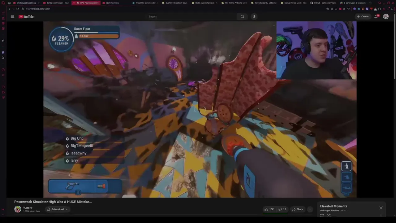Viewport: 396px width, 223px height.
Task: Click the play icon in address bar
Action: [x=344, y=9]
